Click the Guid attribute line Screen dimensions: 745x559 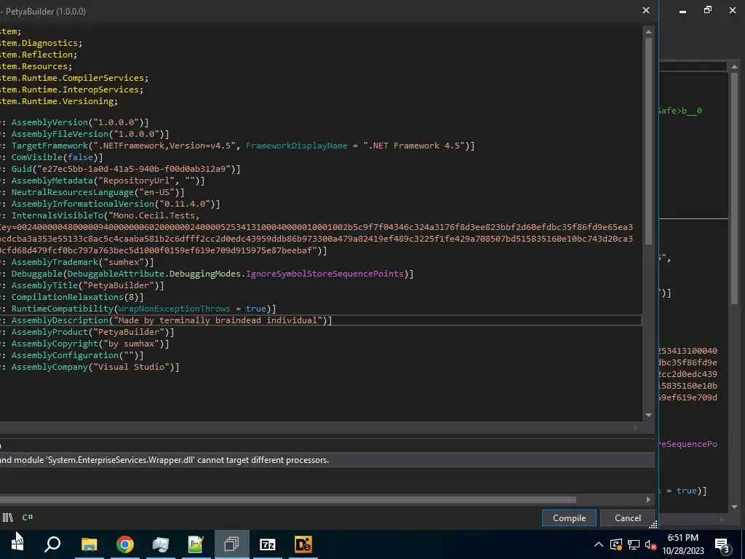tap(120, 169)
